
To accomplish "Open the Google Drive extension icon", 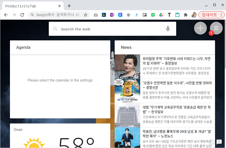I will pyautogui.click(x=161, y=15).
